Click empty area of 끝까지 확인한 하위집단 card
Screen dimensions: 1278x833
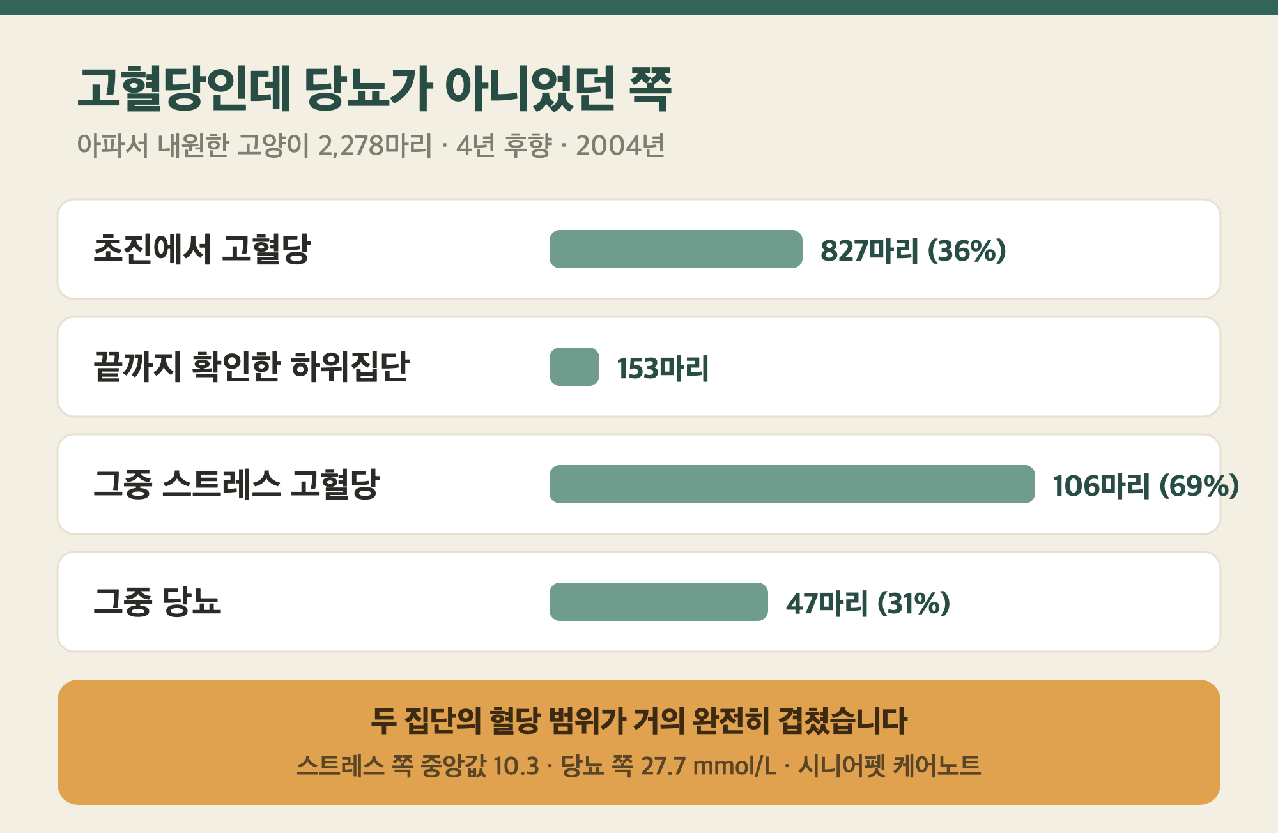958,367
